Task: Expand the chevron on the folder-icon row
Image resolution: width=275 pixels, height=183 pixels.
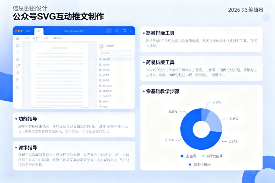Action: [x=131, y=75]
